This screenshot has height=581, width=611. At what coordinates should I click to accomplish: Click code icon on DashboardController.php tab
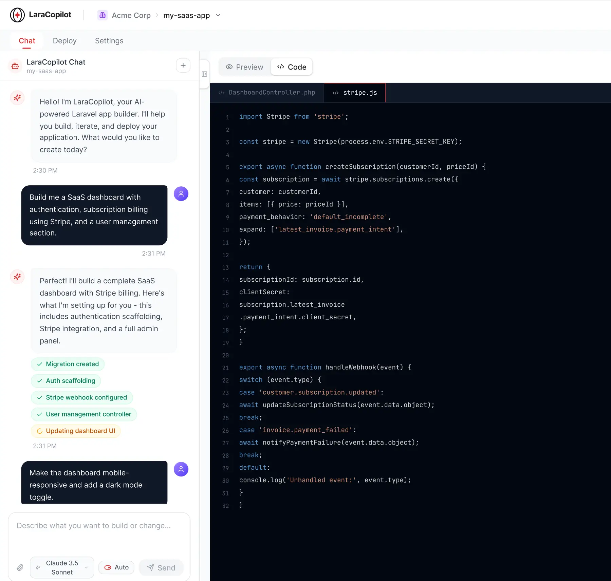tap(221, 93)
